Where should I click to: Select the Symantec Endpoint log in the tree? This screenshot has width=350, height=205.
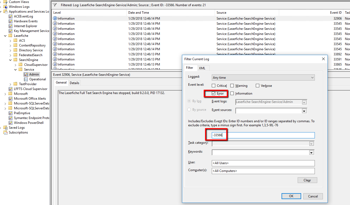32,118
